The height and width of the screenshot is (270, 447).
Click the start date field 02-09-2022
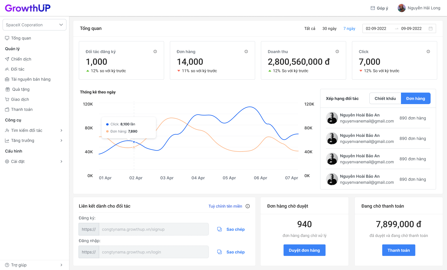tap(376, 28)
